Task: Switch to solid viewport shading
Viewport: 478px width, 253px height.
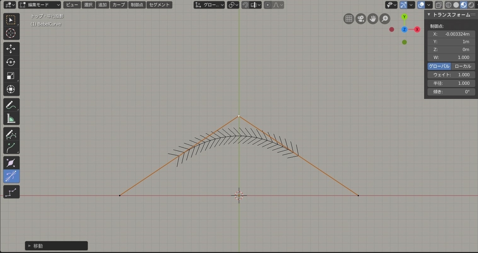Action: [x=456, y=5]
